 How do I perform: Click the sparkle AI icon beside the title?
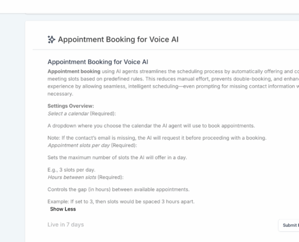51,39
